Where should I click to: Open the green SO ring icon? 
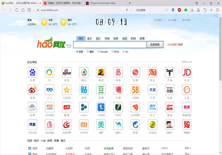(x=50, y=72)
